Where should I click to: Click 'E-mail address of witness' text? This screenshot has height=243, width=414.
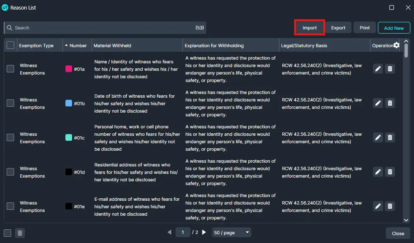(x=122, y=199)
